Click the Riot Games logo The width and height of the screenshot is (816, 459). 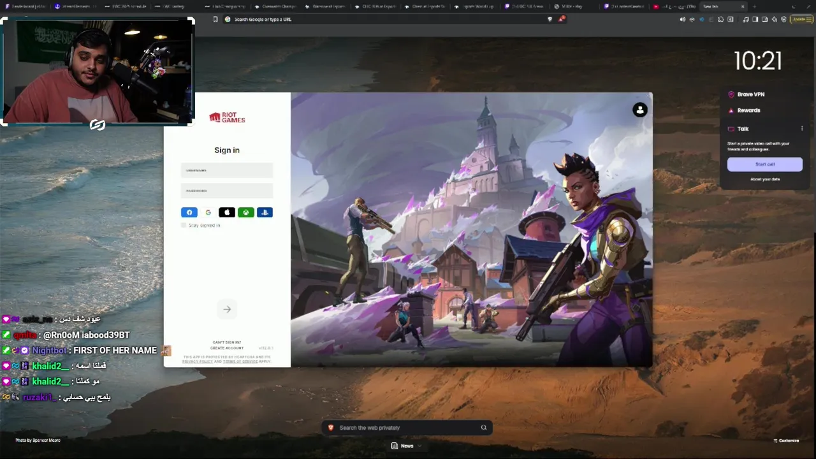227,117
